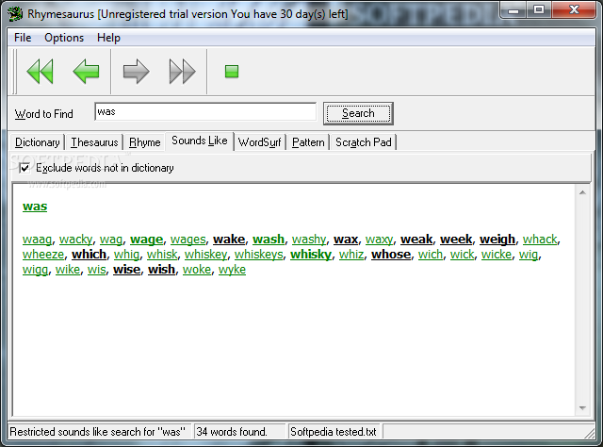Click the 'whiz' word link
The image size is (603, 447).
(351, 255)
